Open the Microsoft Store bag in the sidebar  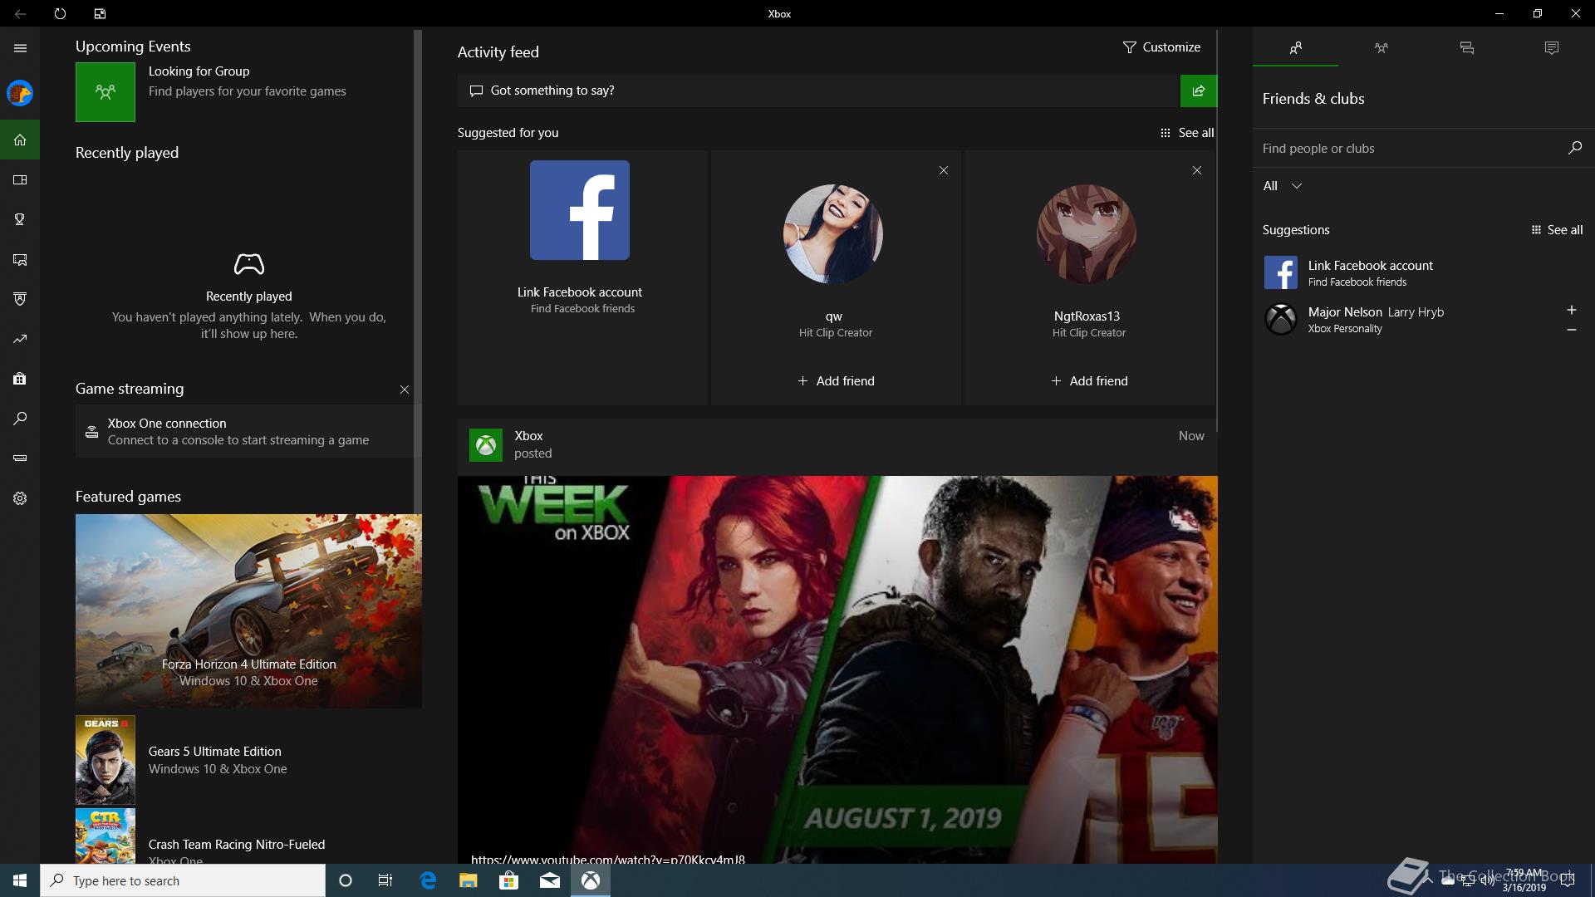point(20,379)
